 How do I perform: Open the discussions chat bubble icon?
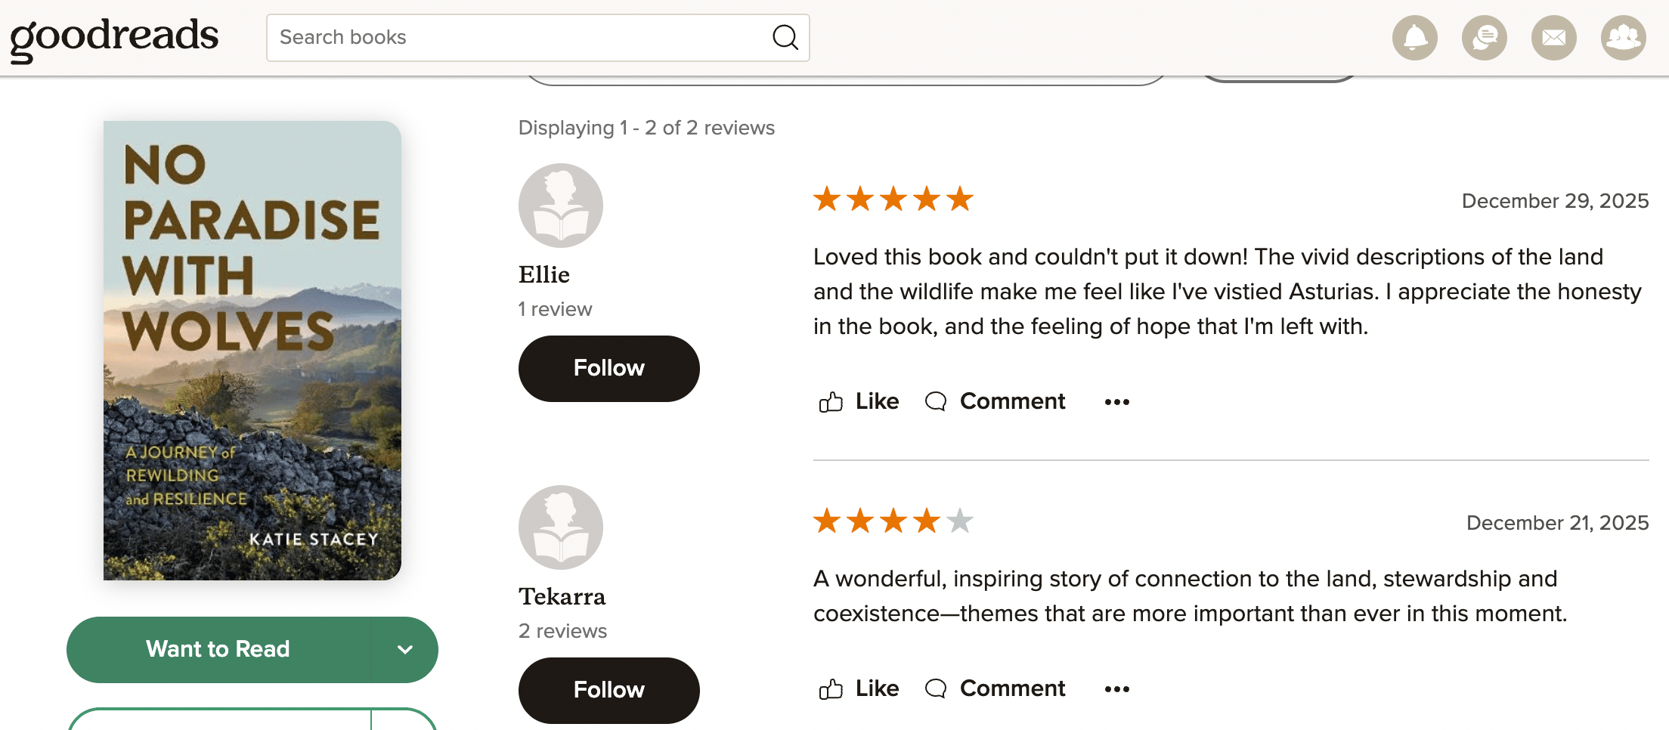tap(1484, 38)
